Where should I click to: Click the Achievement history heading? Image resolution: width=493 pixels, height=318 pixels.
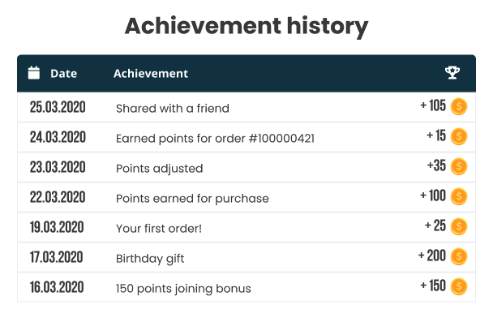[x=246, y=26]
